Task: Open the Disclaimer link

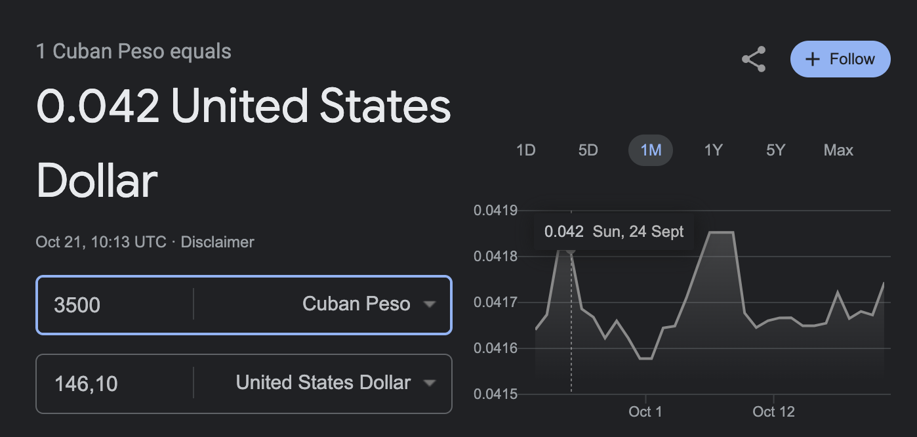Action: 217,242
